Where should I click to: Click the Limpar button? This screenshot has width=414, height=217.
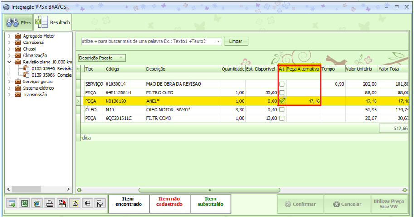[x=236, y=41]
